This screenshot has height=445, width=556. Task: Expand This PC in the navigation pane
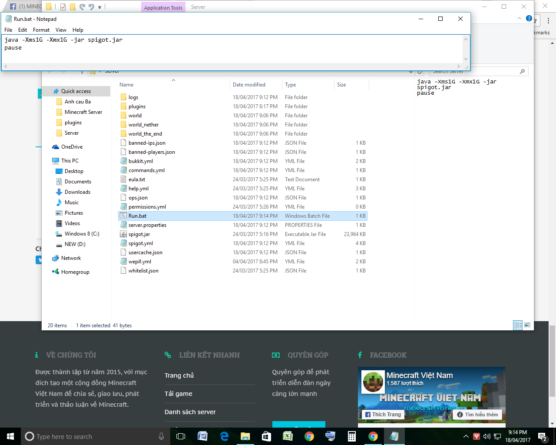(x=50, y=160)
